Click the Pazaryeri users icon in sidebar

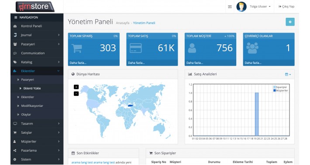coord(15,44)
